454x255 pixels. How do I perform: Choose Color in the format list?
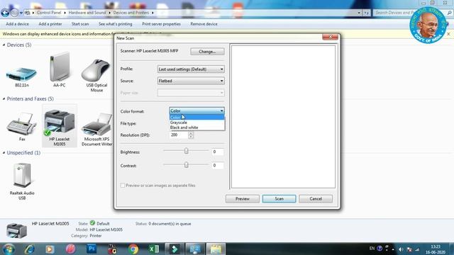pos(196,118)
